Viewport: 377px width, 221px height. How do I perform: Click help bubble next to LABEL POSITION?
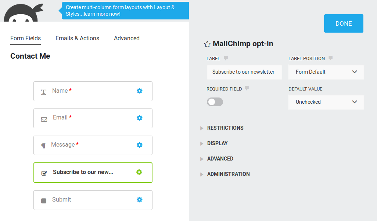click(x=331, y=58)
